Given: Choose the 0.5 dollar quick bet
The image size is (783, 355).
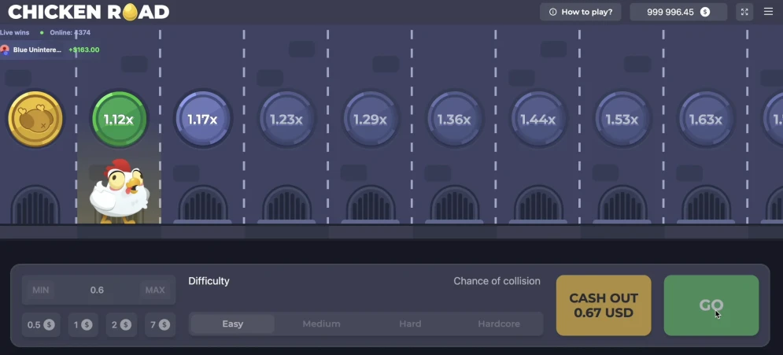Looking at the screenshot, I should [41, 324].
